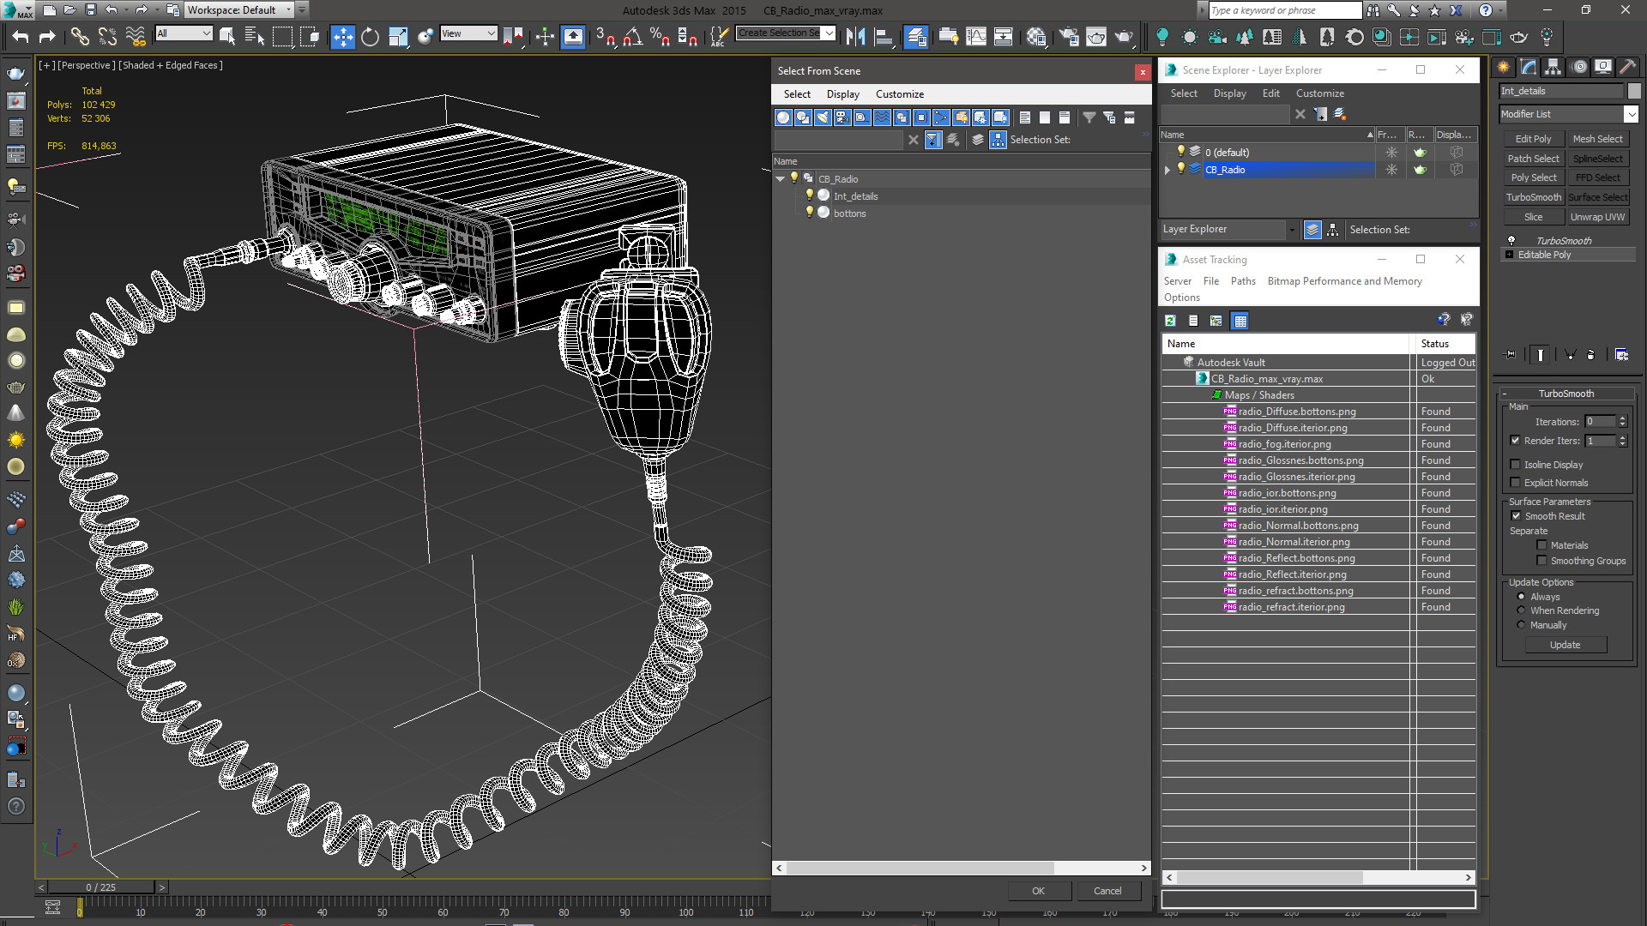The height and width of the screenshot is (926, 1647).
Task: Toggle visibility bulb of CB_Radio layer
Action: [x=1181, y=169]
